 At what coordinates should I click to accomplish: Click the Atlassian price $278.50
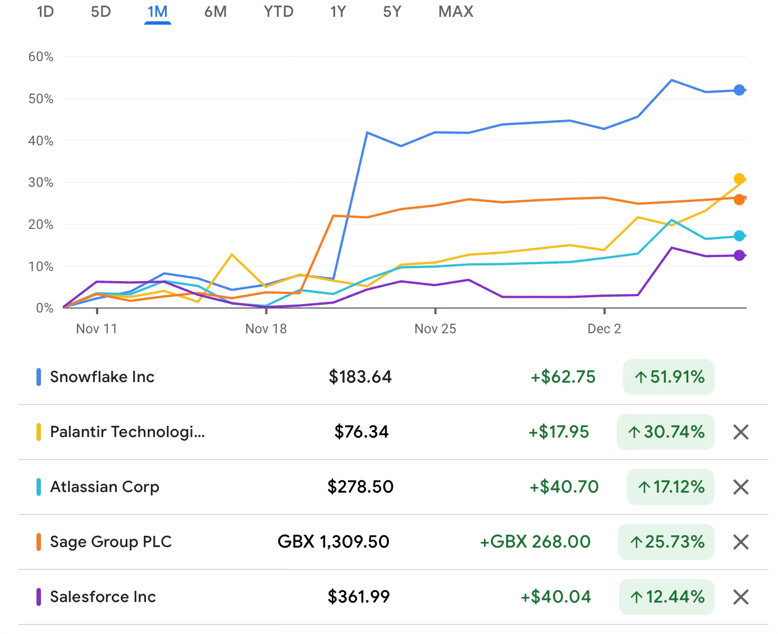[360, 487]
